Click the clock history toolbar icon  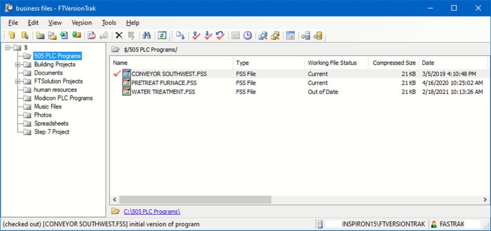[247, 35]
